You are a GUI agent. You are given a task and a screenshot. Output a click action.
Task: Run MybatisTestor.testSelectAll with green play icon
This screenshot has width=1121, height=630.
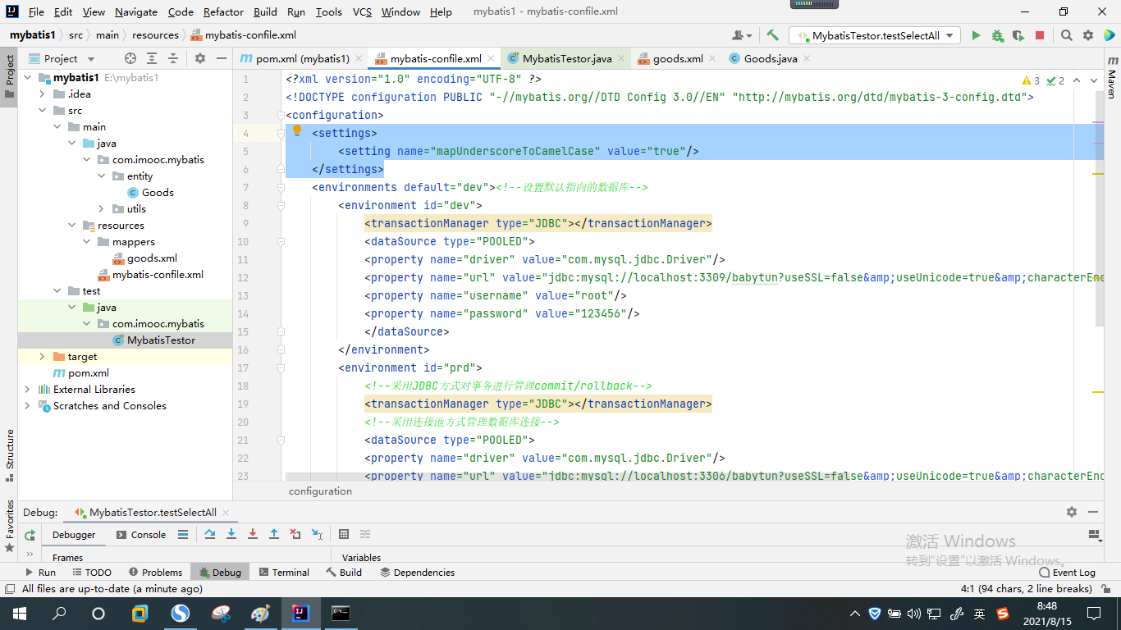click(976, 35)
